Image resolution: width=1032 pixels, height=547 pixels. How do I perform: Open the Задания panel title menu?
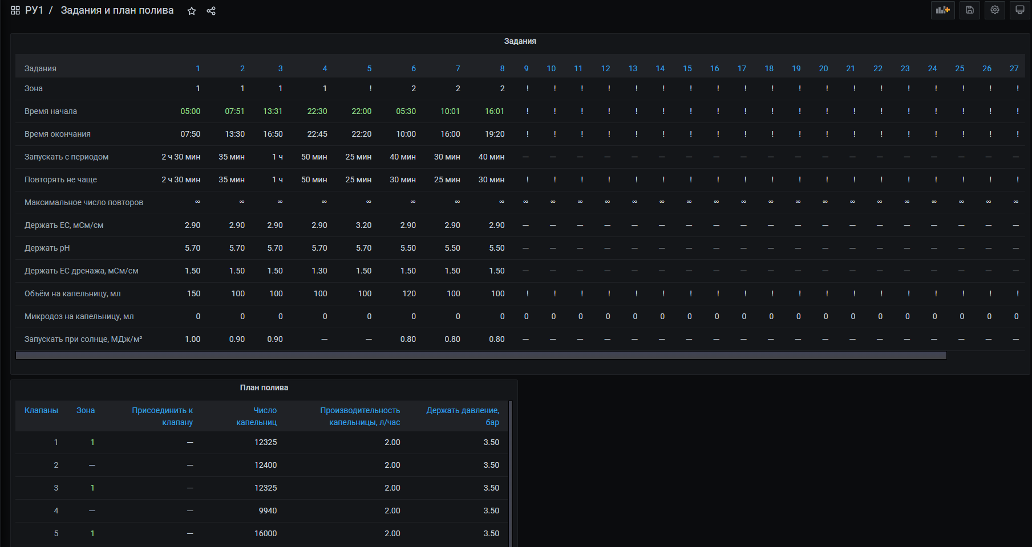tap(520, 41)
